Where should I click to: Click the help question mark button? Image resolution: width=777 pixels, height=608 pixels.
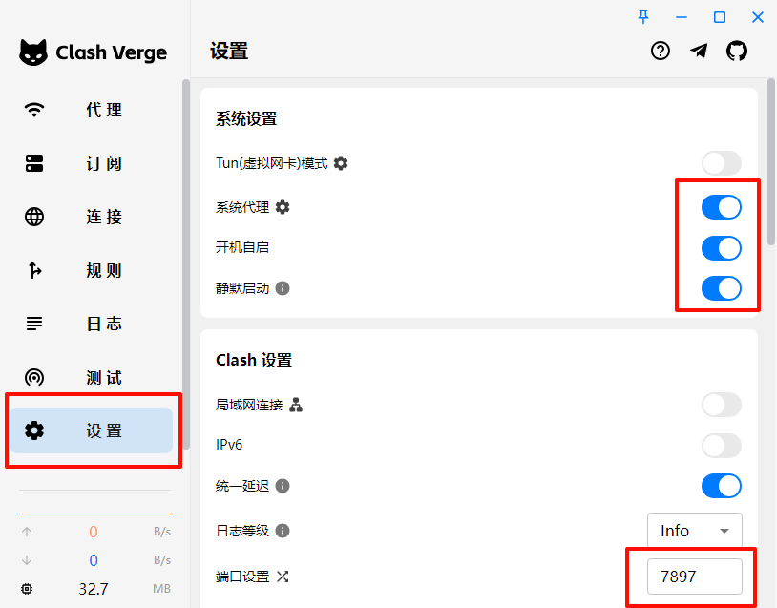click(x=661, y=51)
